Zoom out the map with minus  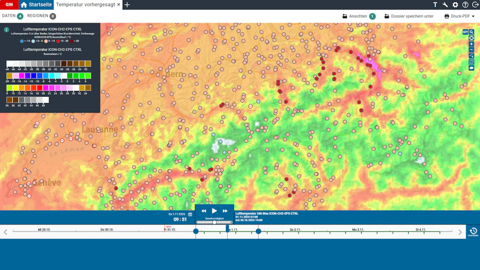pos(472,50)
